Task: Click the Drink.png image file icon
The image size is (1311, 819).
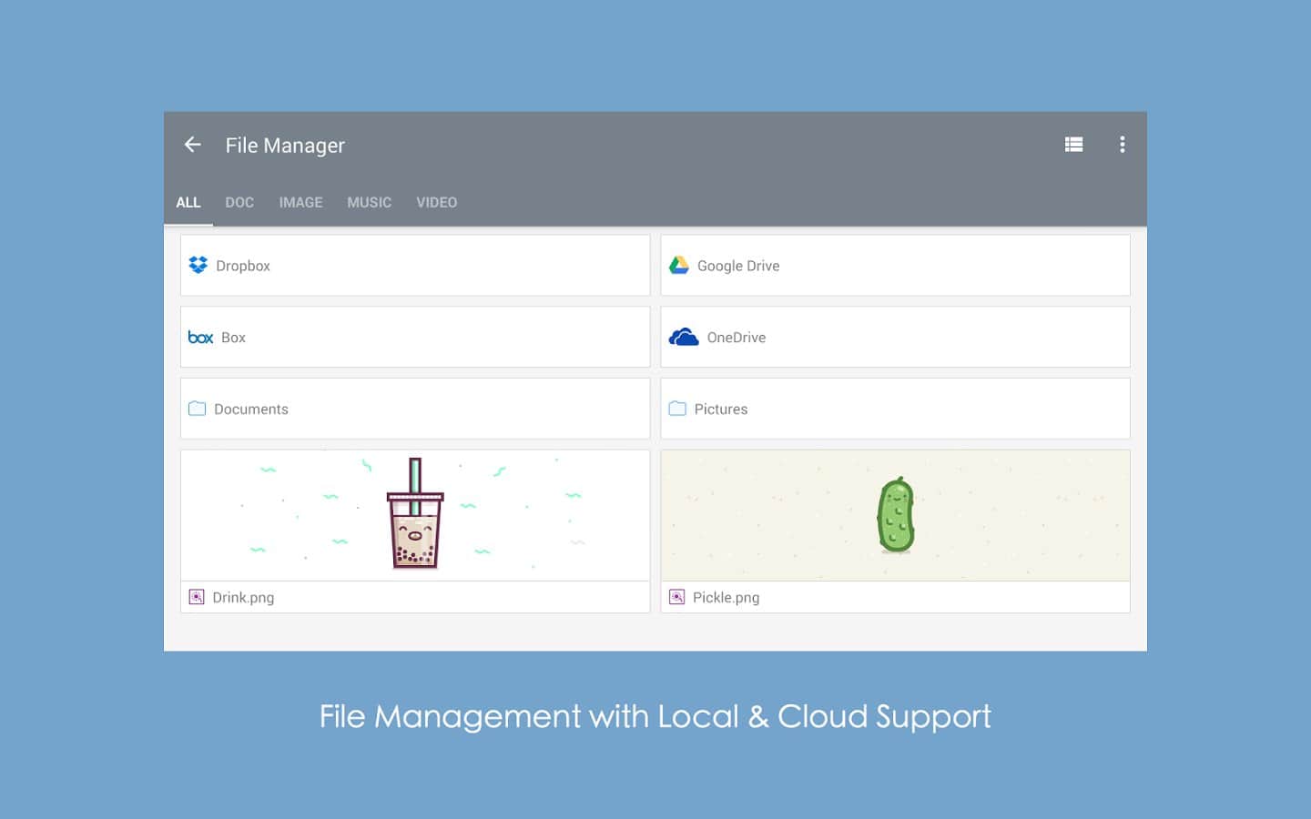Action: (x=197, y=597)
